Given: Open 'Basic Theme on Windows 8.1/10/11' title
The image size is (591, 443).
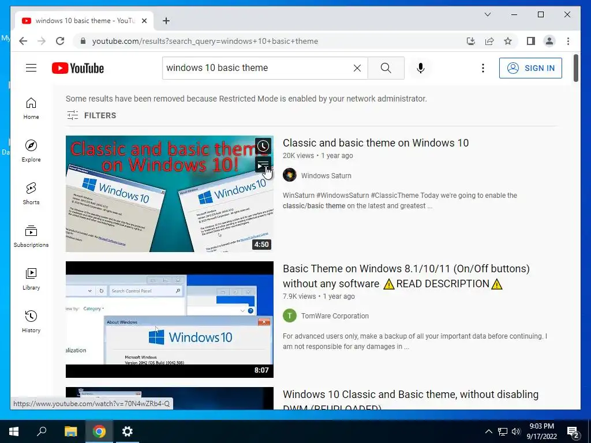Looking at the screenshot, I should [x=406, y=276].
